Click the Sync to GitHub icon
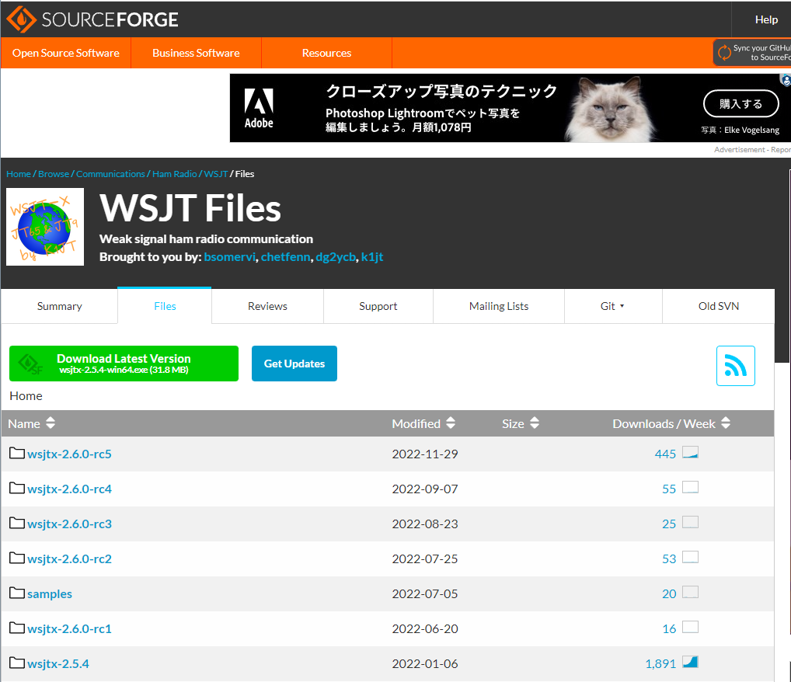The width and height of the screenshot is (791, 682). [x=724, y=51]
